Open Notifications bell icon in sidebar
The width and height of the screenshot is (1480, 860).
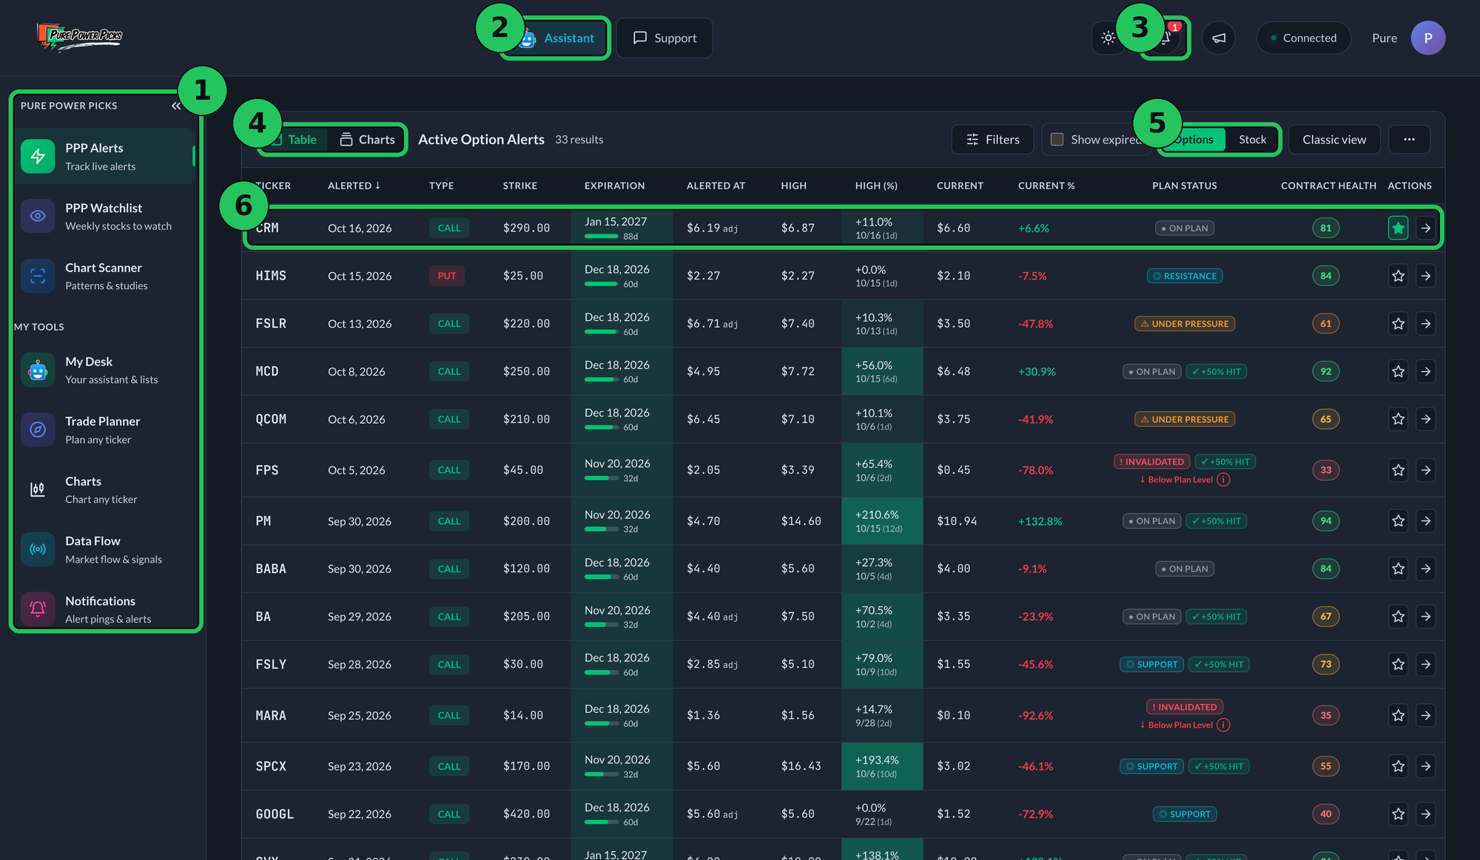(x=38, y=609)
